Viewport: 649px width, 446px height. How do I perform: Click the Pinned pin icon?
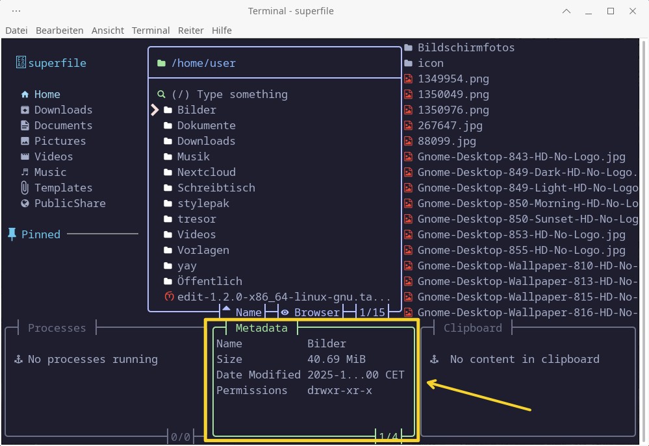point(12,234)
